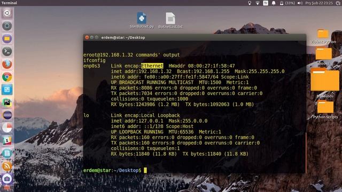This screenshot has width=342, height=192.
Task: Open the Wi-Fi network indicator menu
Action: (258, 3)
